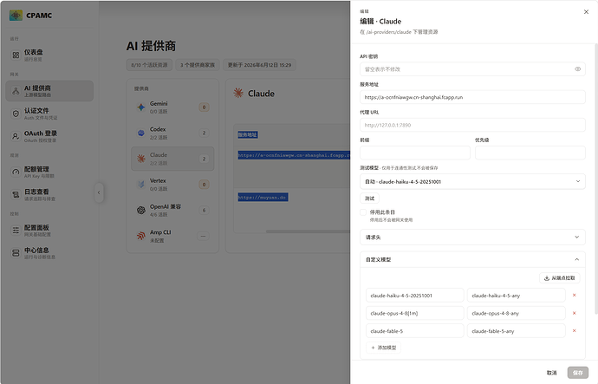The width and height of the screenshot is (598, 384).
Task: Open the 仪表盘 dashboard icon
Action: point(16,55)
